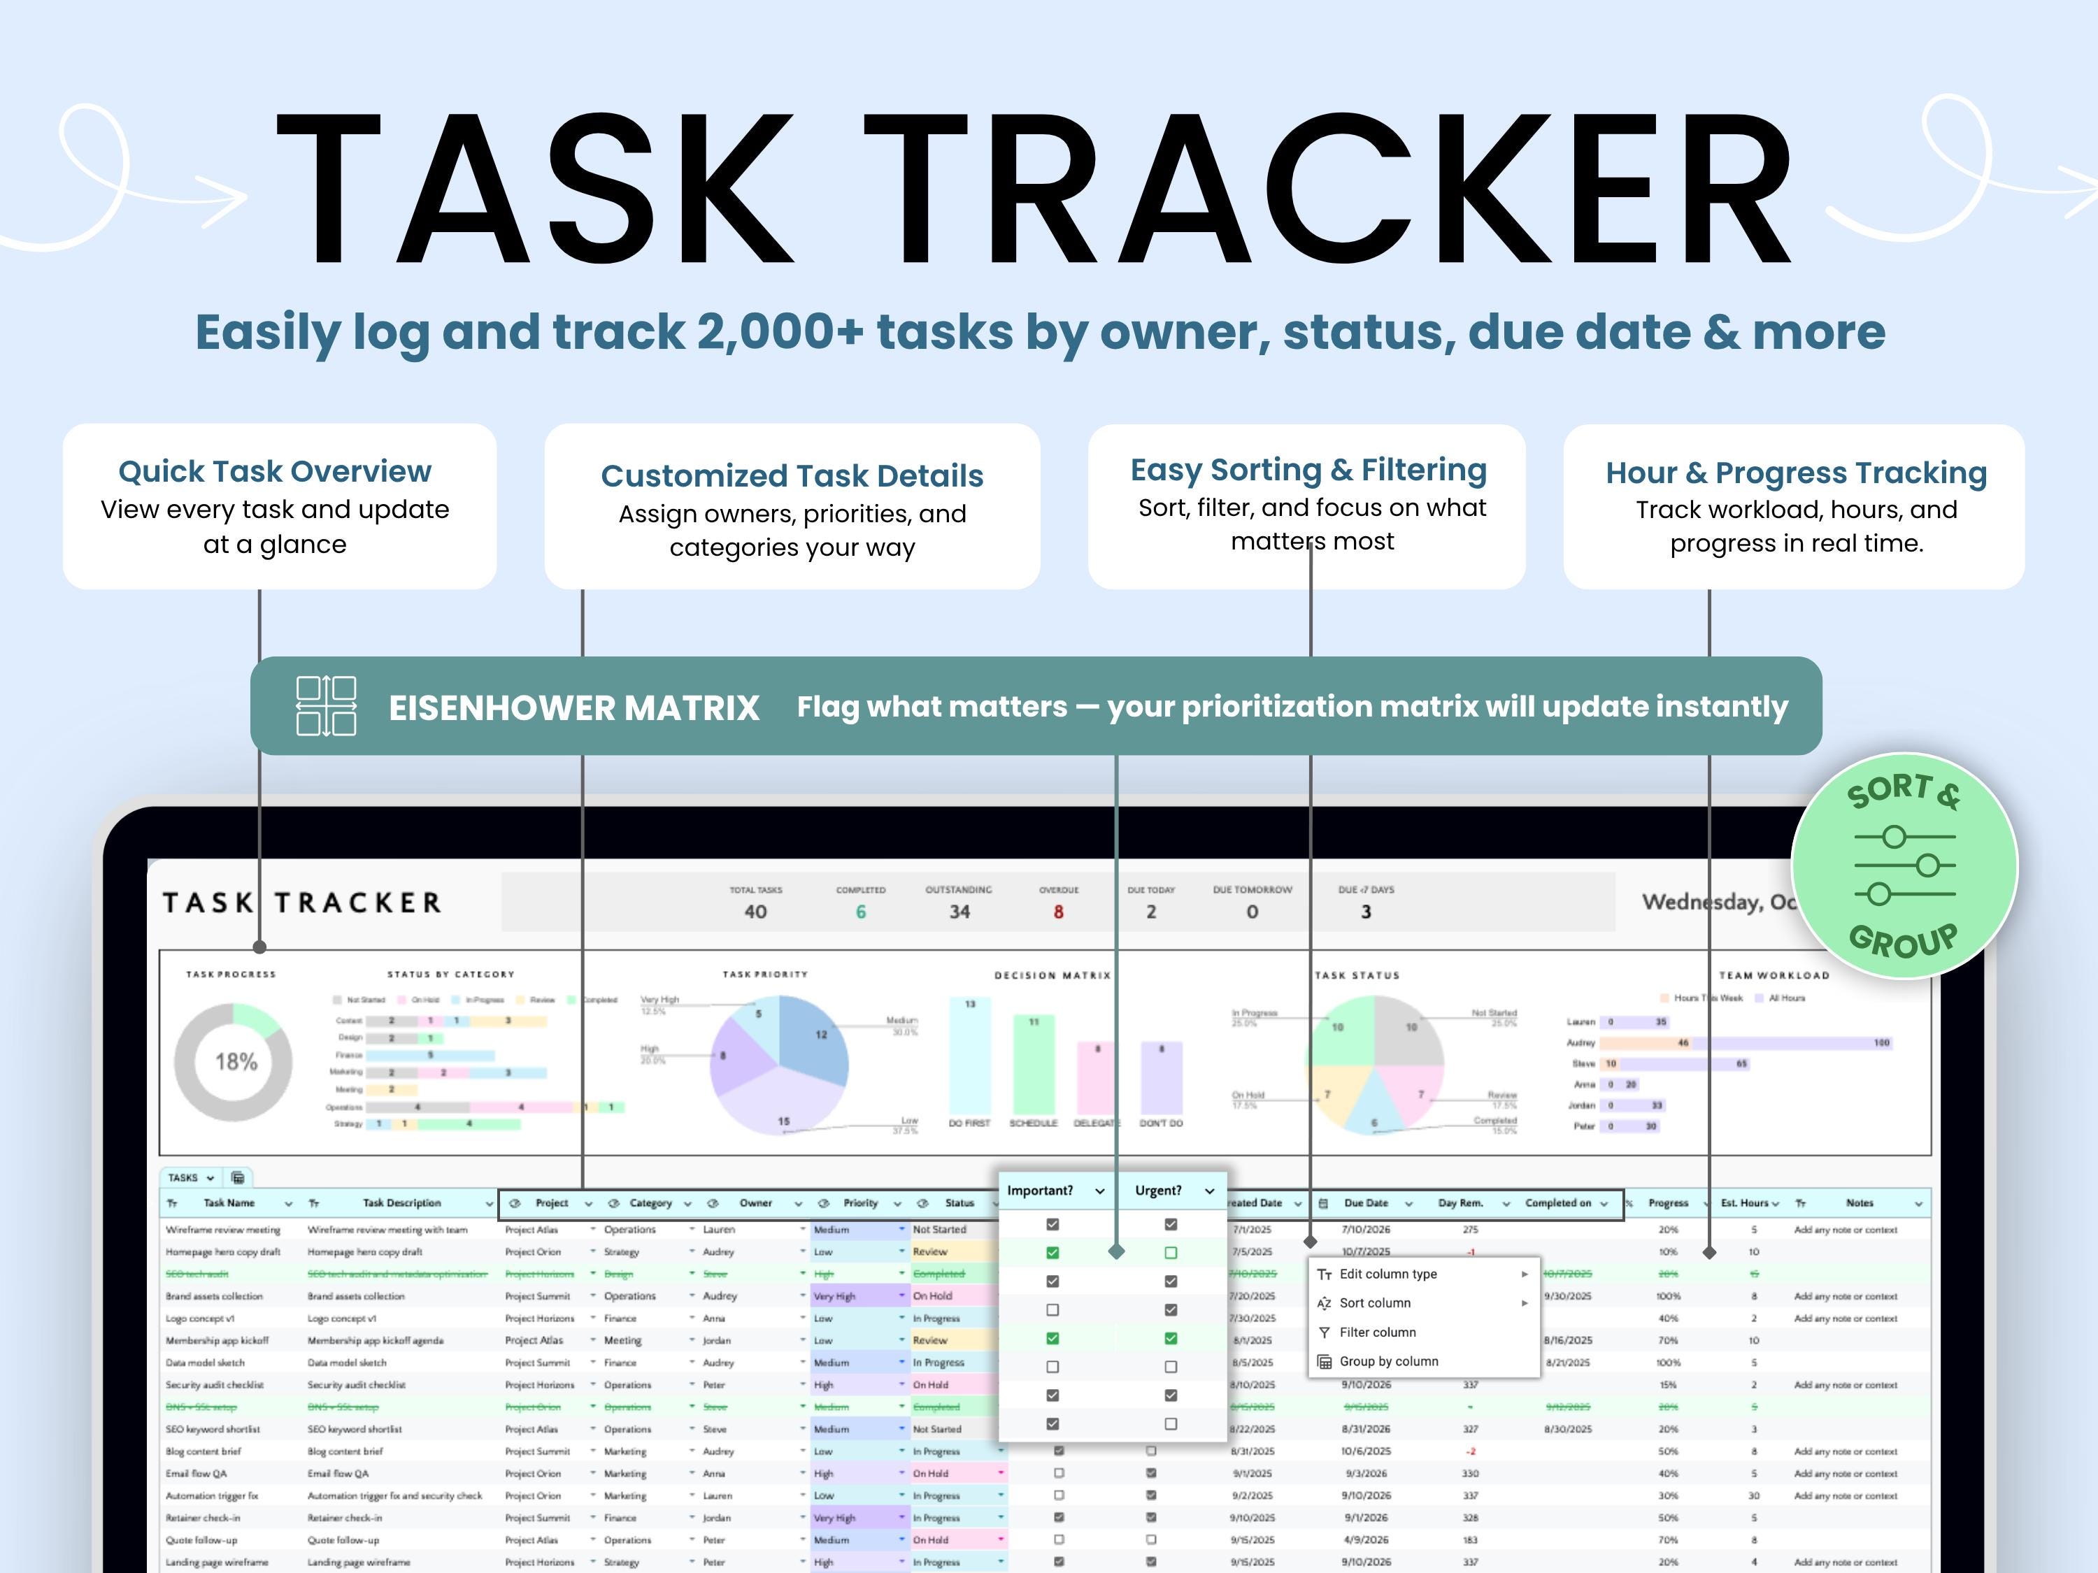Click the Overdue count 8
This screenshot has height=1573, width=2098.
point(1059,912)
